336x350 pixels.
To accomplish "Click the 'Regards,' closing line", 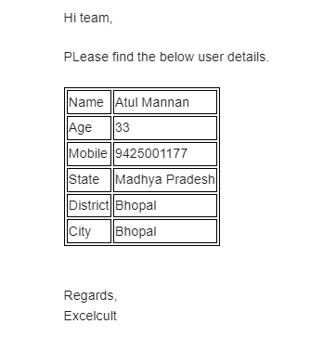I will click(x=91, y=295).
